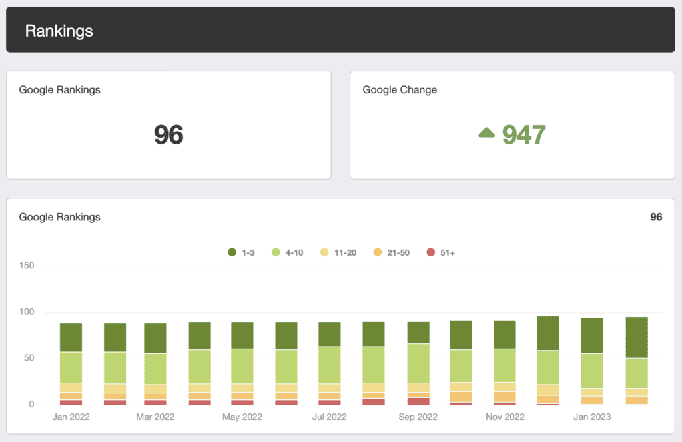The width and height of the screenshot is (682, 442).
Task: Click the Google Change value 947
Action: click(x=523, y=134)
